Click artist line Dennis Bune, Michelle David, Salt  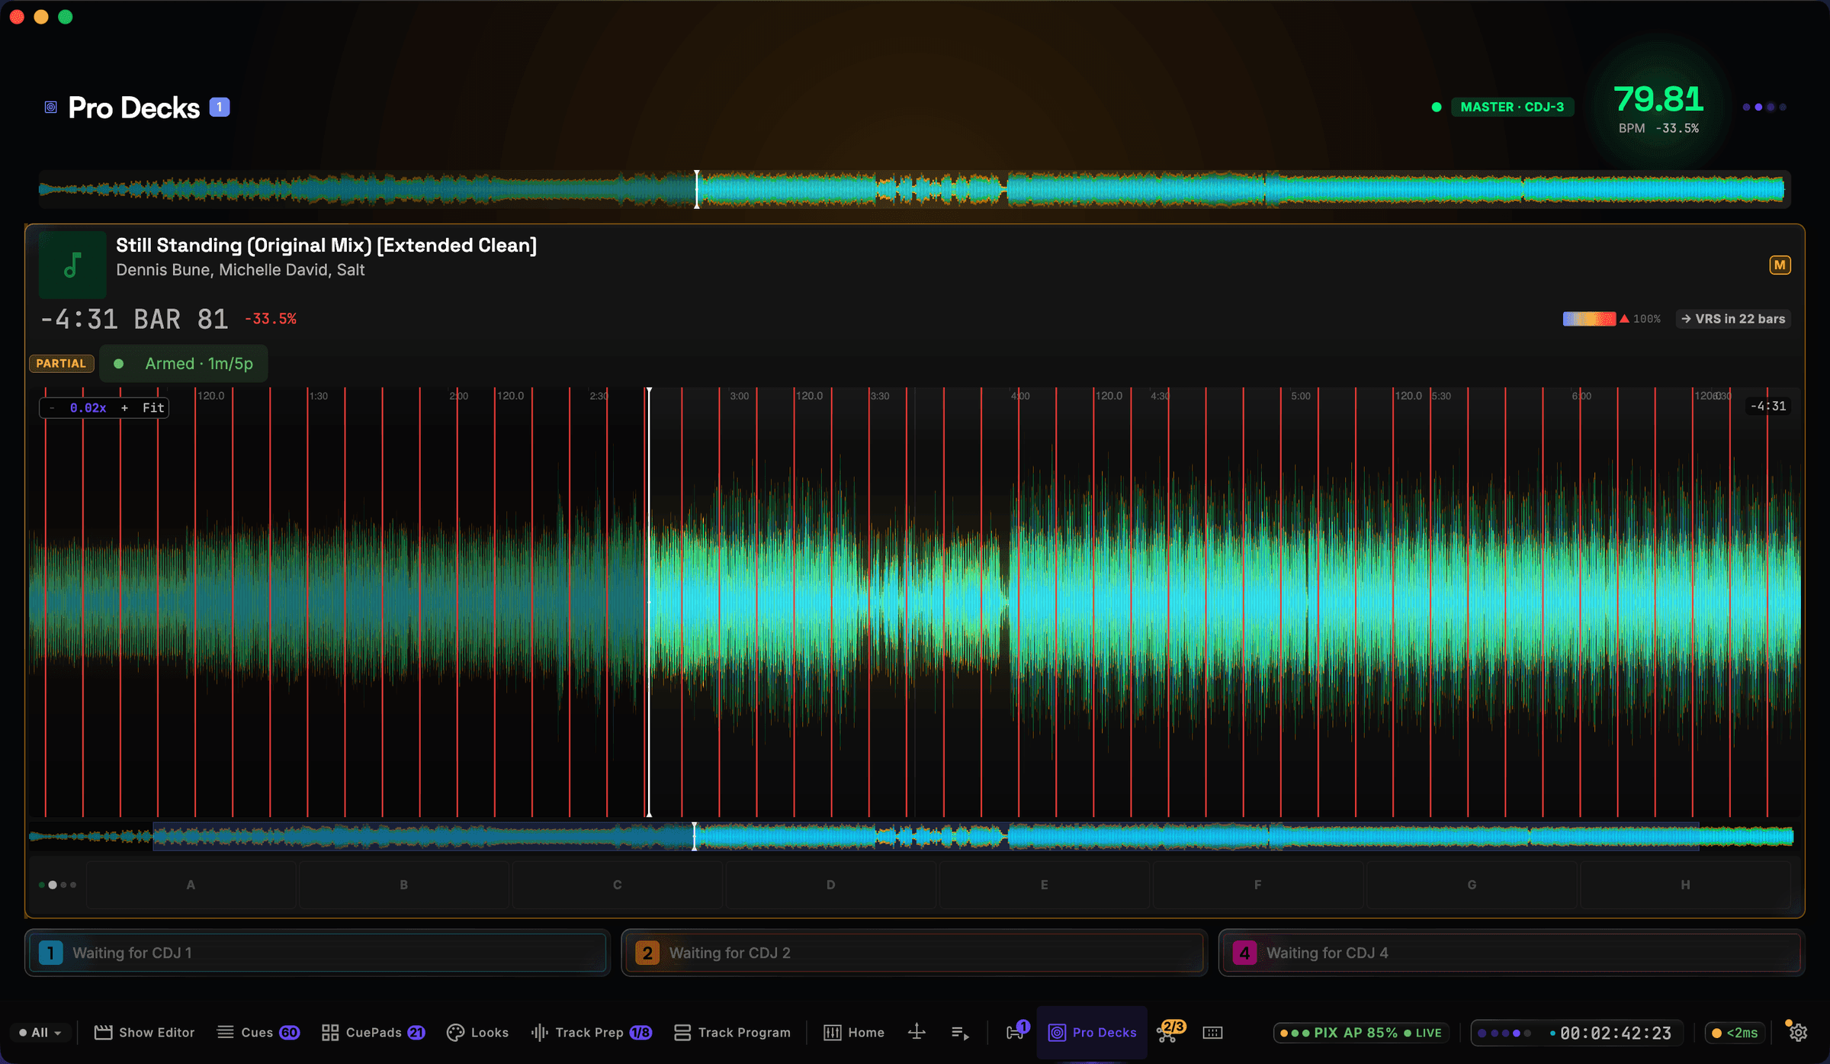240,270
